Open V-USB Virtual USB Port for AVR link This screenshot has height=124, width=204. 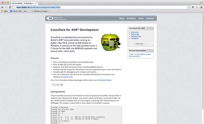tap(140, 55)
